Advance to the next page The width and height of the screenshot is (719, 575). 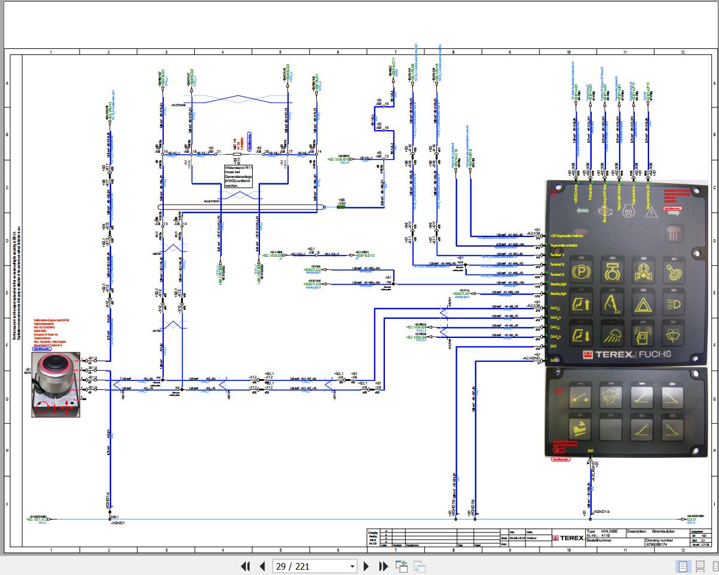coord(367,566)
